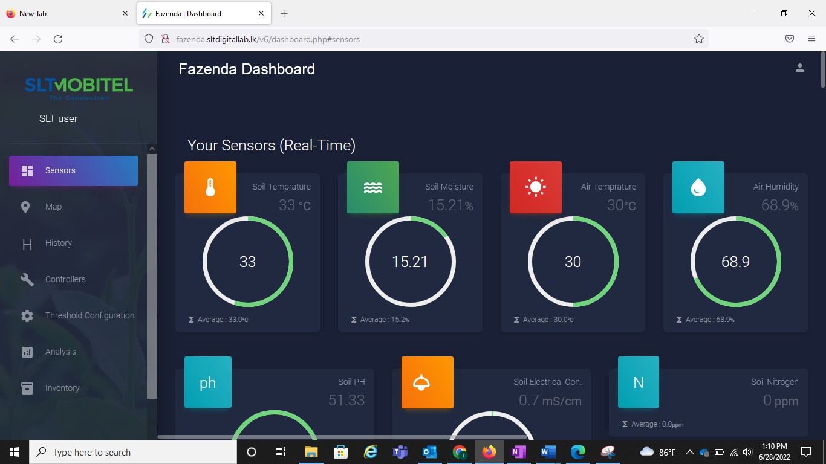This screenshot has width=826, height=464.
Task: Open the Map page from sidebar
Action: coord(53,207)
